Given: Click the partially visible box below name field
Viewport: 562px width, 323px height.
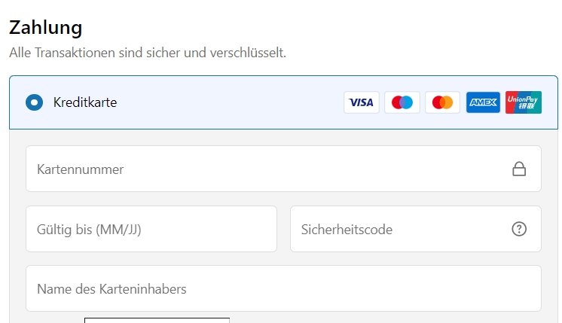Looking at the screenshot, I should coord(157,320).
